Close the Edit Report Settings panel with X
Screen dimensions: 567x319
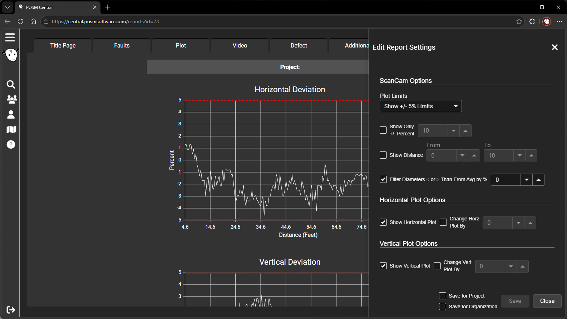click(x=555, y=47)
